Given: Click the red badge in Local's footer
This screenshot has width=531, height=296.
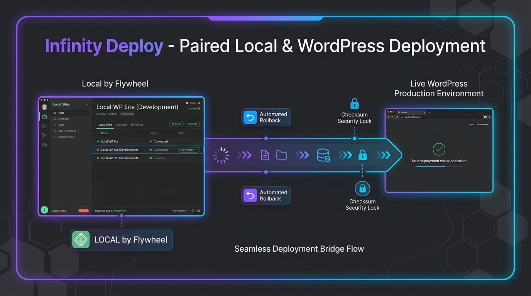Looking at the screenshot, I should point(83,210).
